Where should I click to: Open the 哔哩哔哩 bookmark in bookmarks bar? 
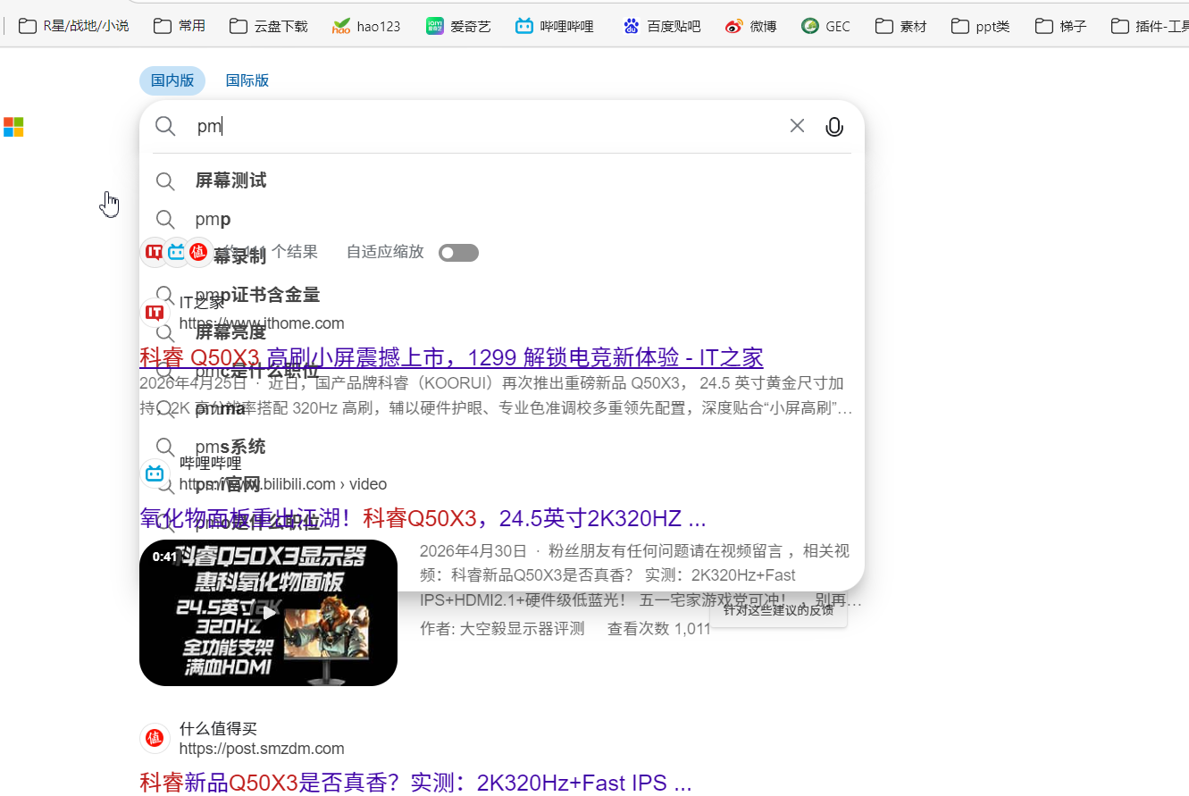555,26
